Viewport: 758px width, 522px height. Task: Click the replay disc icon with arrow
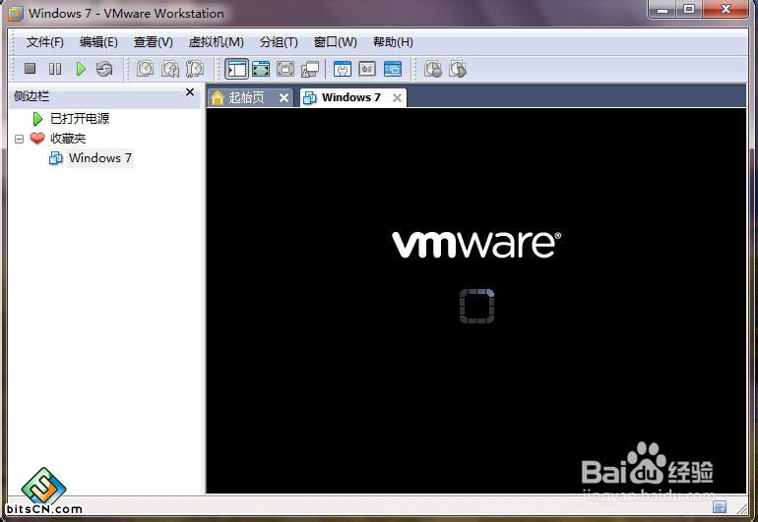click(458, 69)
